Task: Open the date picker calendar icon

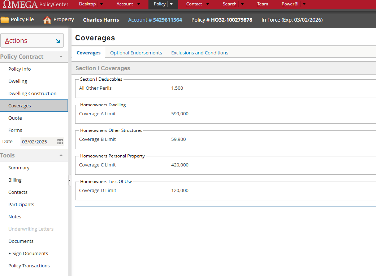Action: pos(60,142)
